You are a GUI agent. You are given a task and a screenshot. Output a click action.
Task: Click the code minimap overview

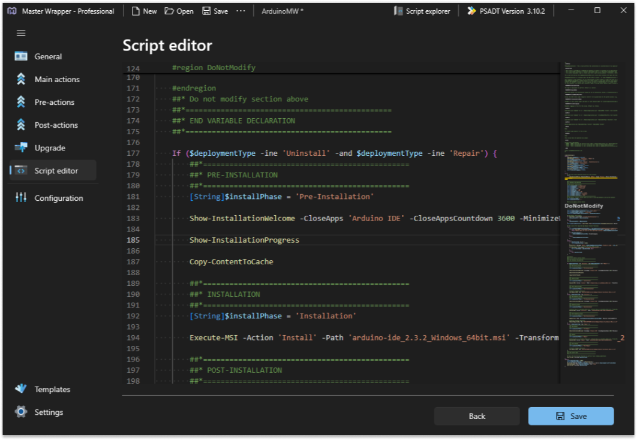[x=591, y=222]
